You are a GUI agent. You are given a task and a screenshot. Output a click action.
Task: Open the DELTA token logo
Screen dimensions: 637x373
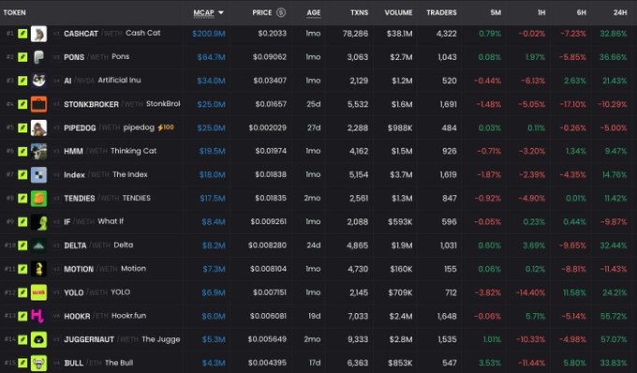[x=38, y=246]
